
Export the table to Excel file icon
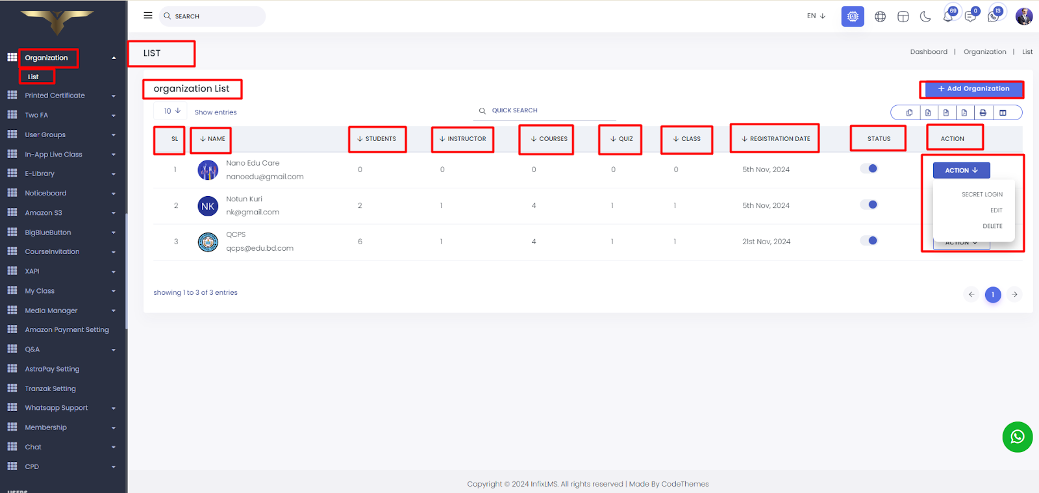pyautogui.click(x=928, y=113)
